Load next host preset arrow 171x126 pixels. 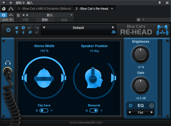pos(27,15)
